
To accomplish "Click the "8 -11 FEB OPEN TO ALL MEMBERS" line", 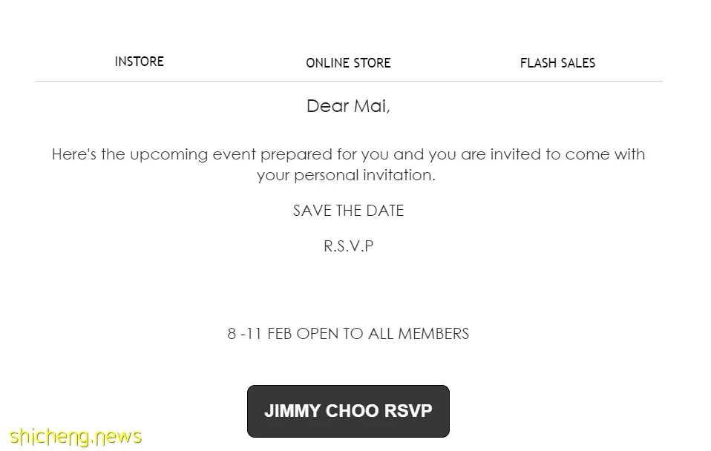I will tap(348, 334).
